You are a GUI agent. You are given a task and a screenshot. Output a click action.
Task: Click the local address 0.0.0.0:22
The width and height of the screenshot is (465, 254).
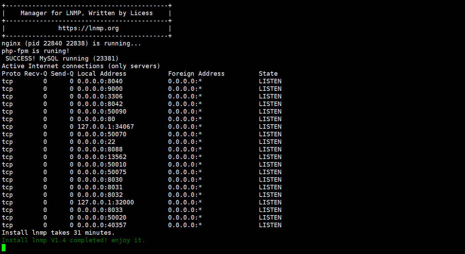pos(96,142)
